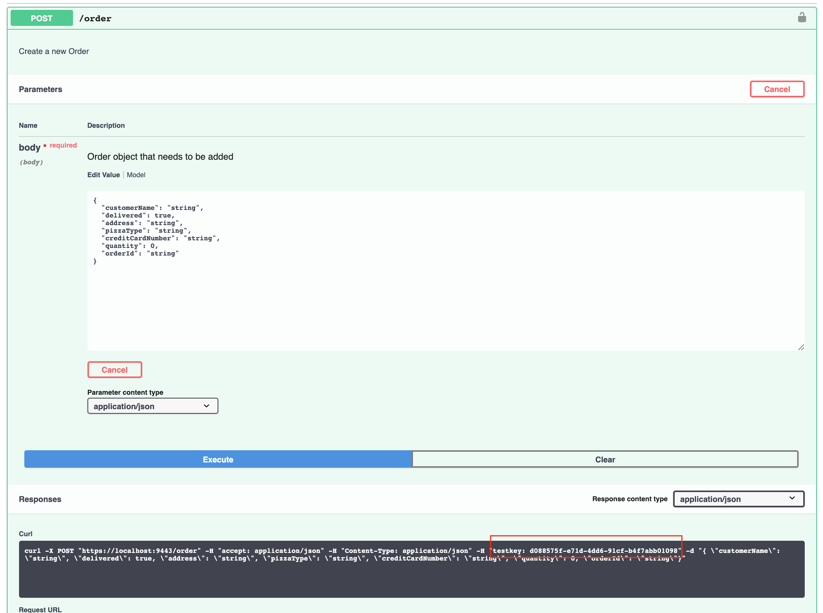Click the Description column header

[106, 125]
